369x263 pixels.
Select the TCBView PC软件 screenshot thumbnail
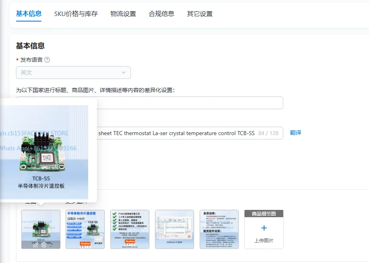175,230
